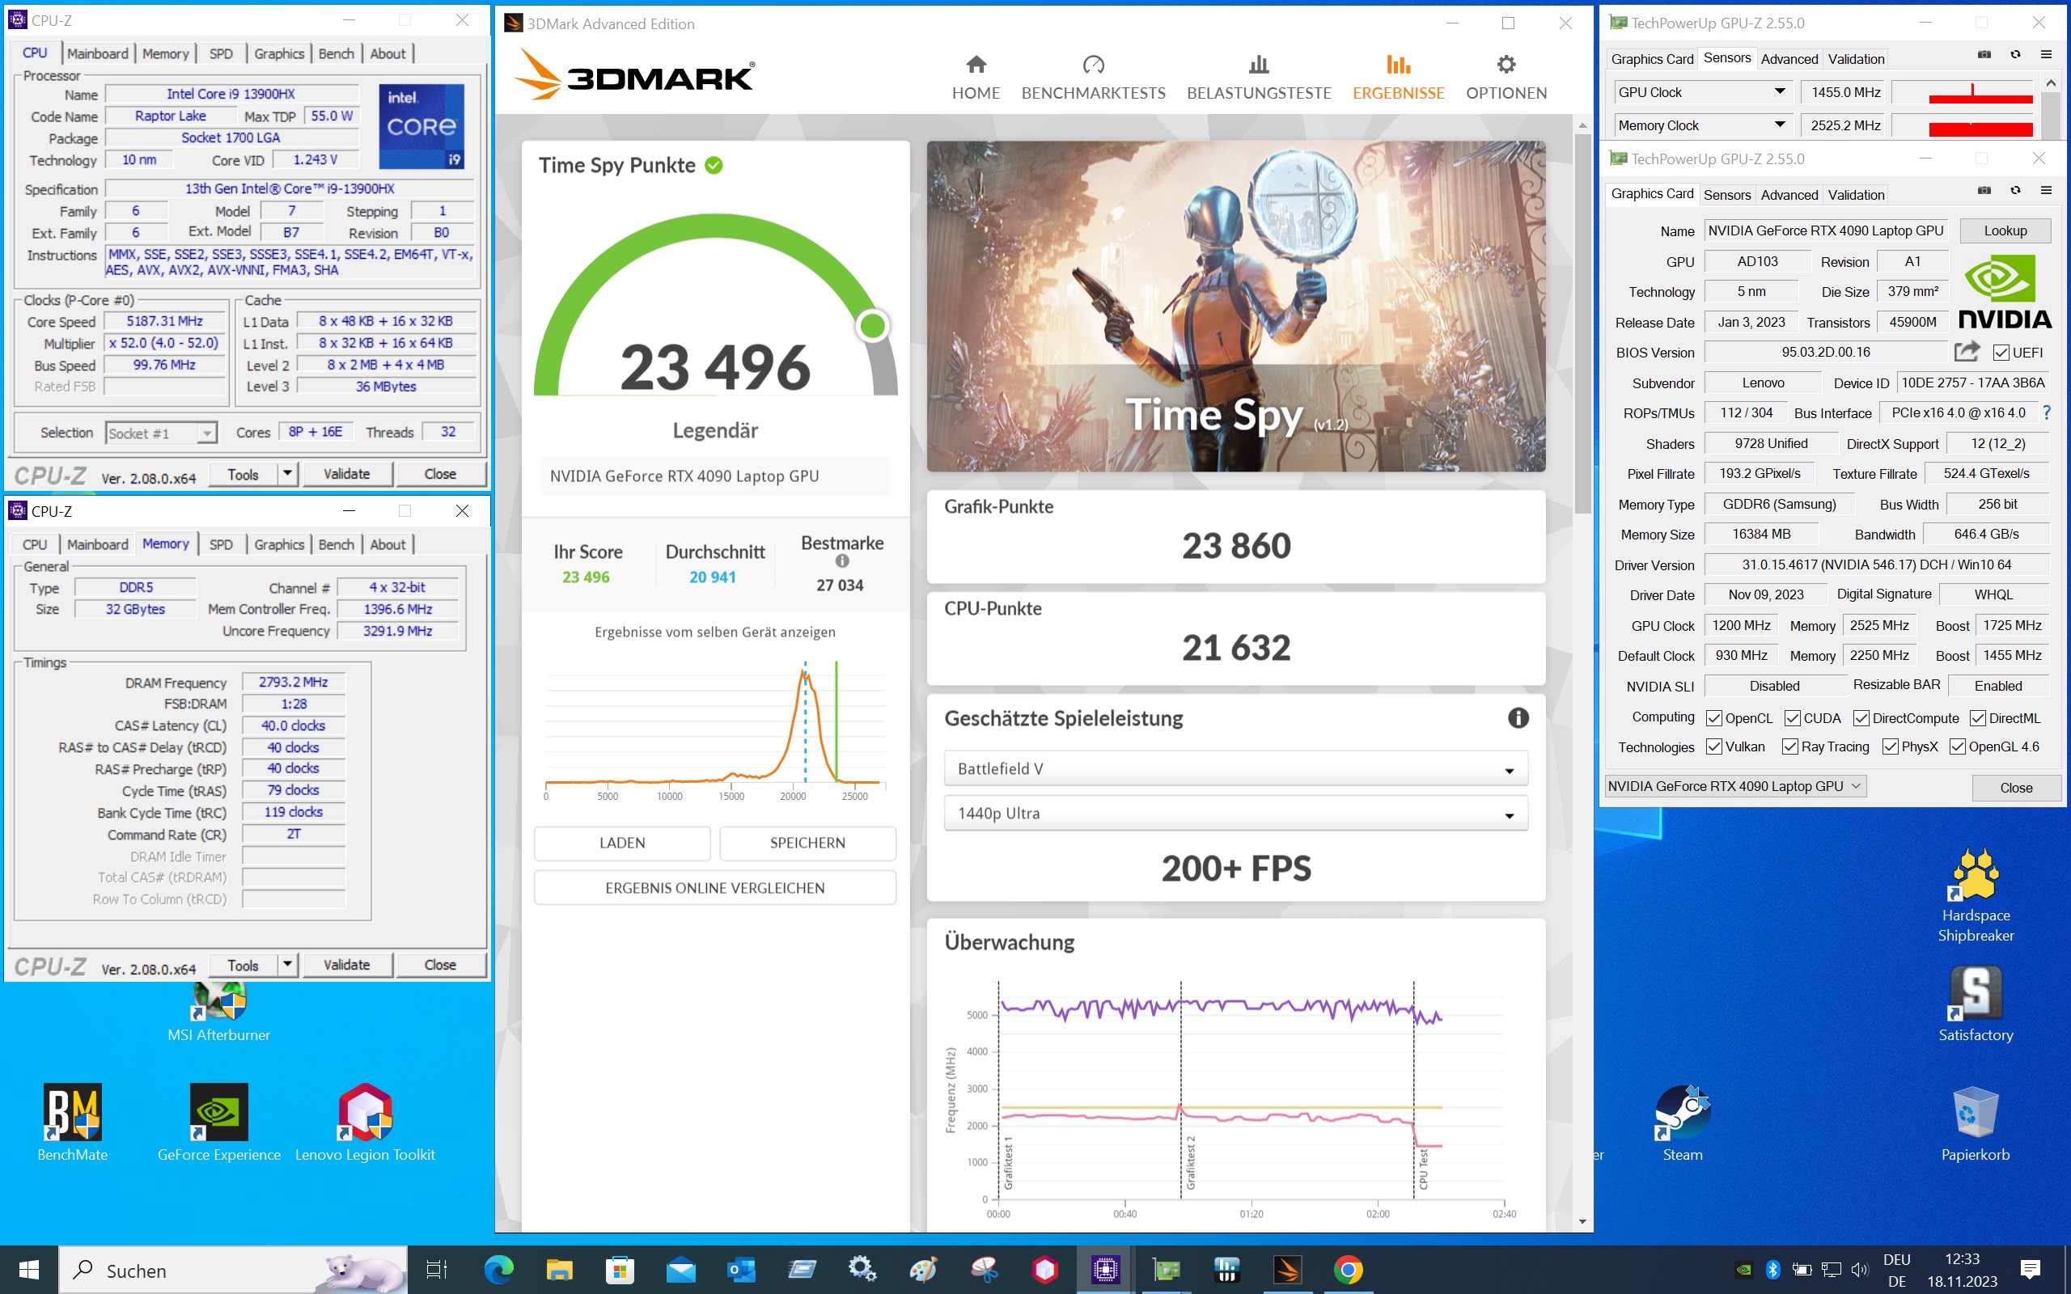This screenshot has width=2071, height=1294.
Task: Open Chrome from the taskbar
Action: (1348, 1270)
